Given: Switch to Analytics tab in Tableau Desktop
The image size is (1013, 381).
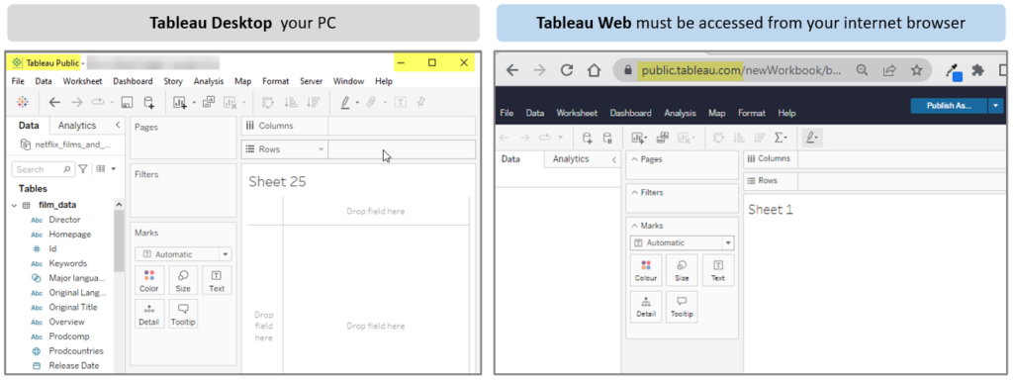Looking at the screenshot, I should click(77, 126).
